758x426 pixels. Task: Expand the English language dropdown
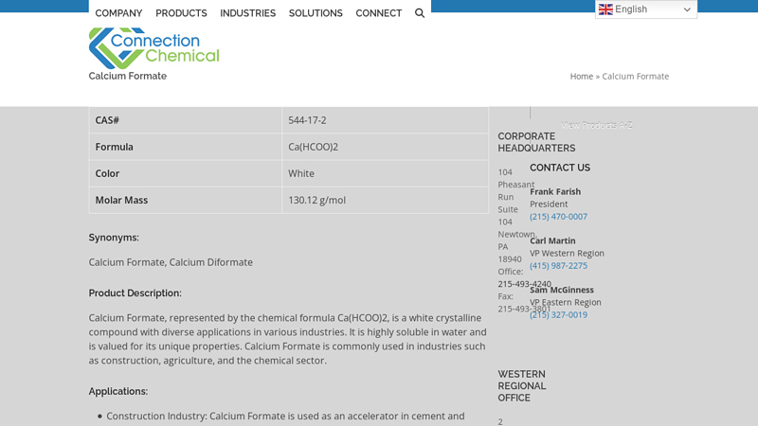[646, 9]
